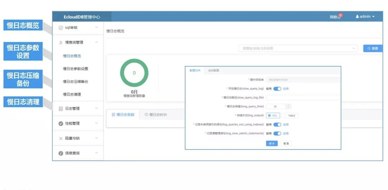Switch to the 配置文件 tab

(x=195, y=70)
